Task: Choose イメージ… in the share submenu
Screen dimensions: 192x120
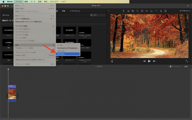Action: click(68, 51)
